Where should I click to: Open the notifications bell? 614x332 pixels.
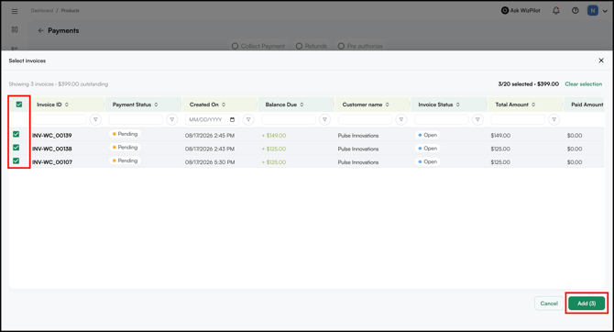pos(555,11)
